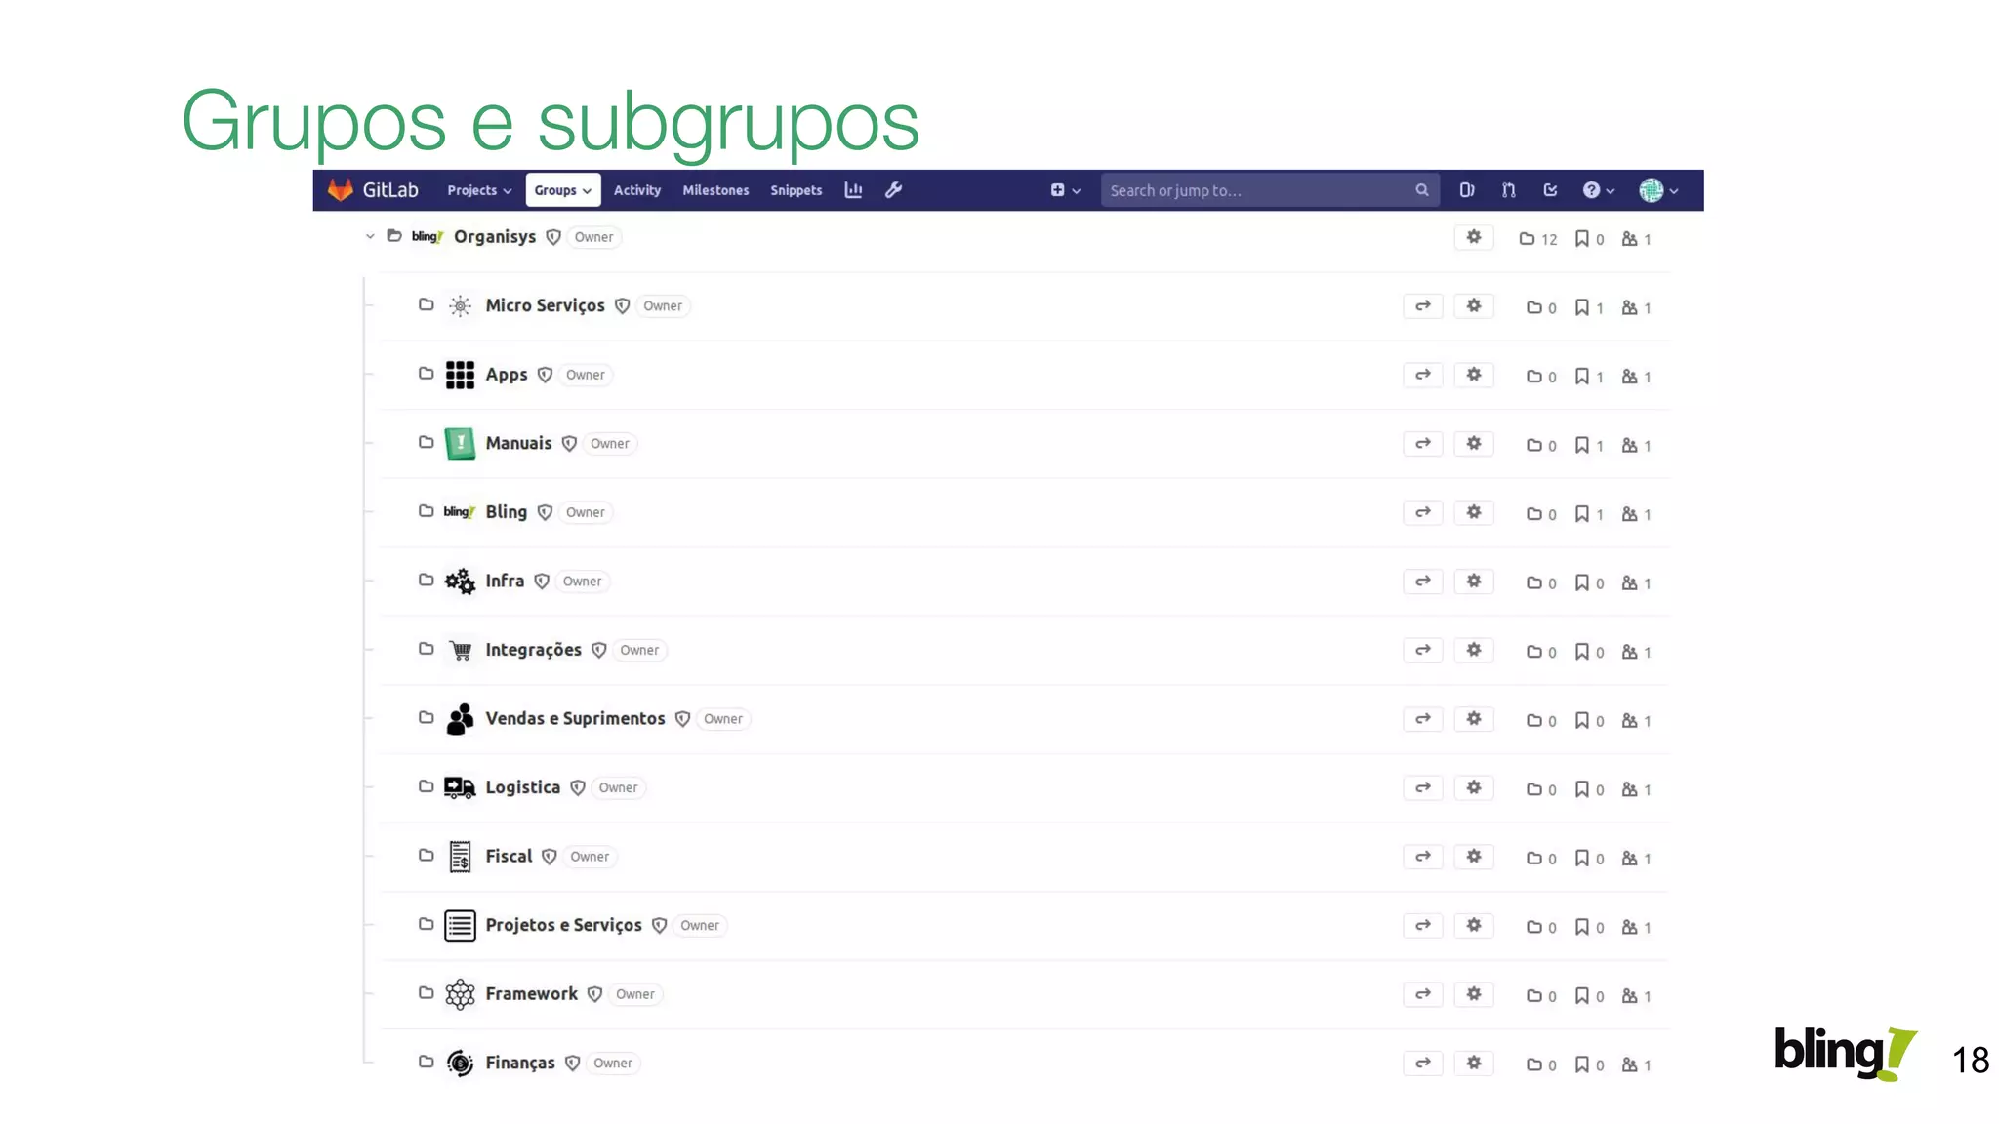Leave the Finanças group
The image size is (1999, 1124).
tap(1423, 1063)
